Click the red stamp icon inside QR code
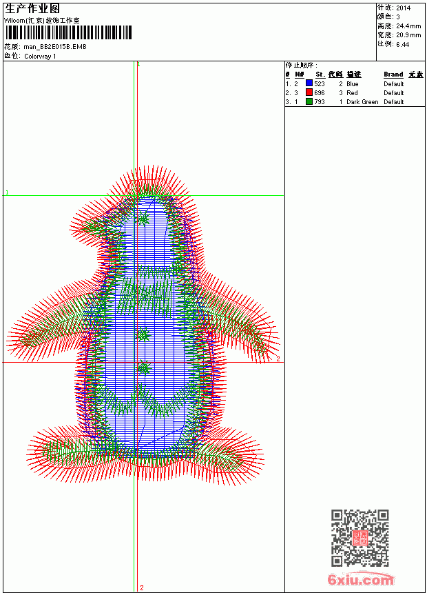427x593 pixels. [360, 538]
